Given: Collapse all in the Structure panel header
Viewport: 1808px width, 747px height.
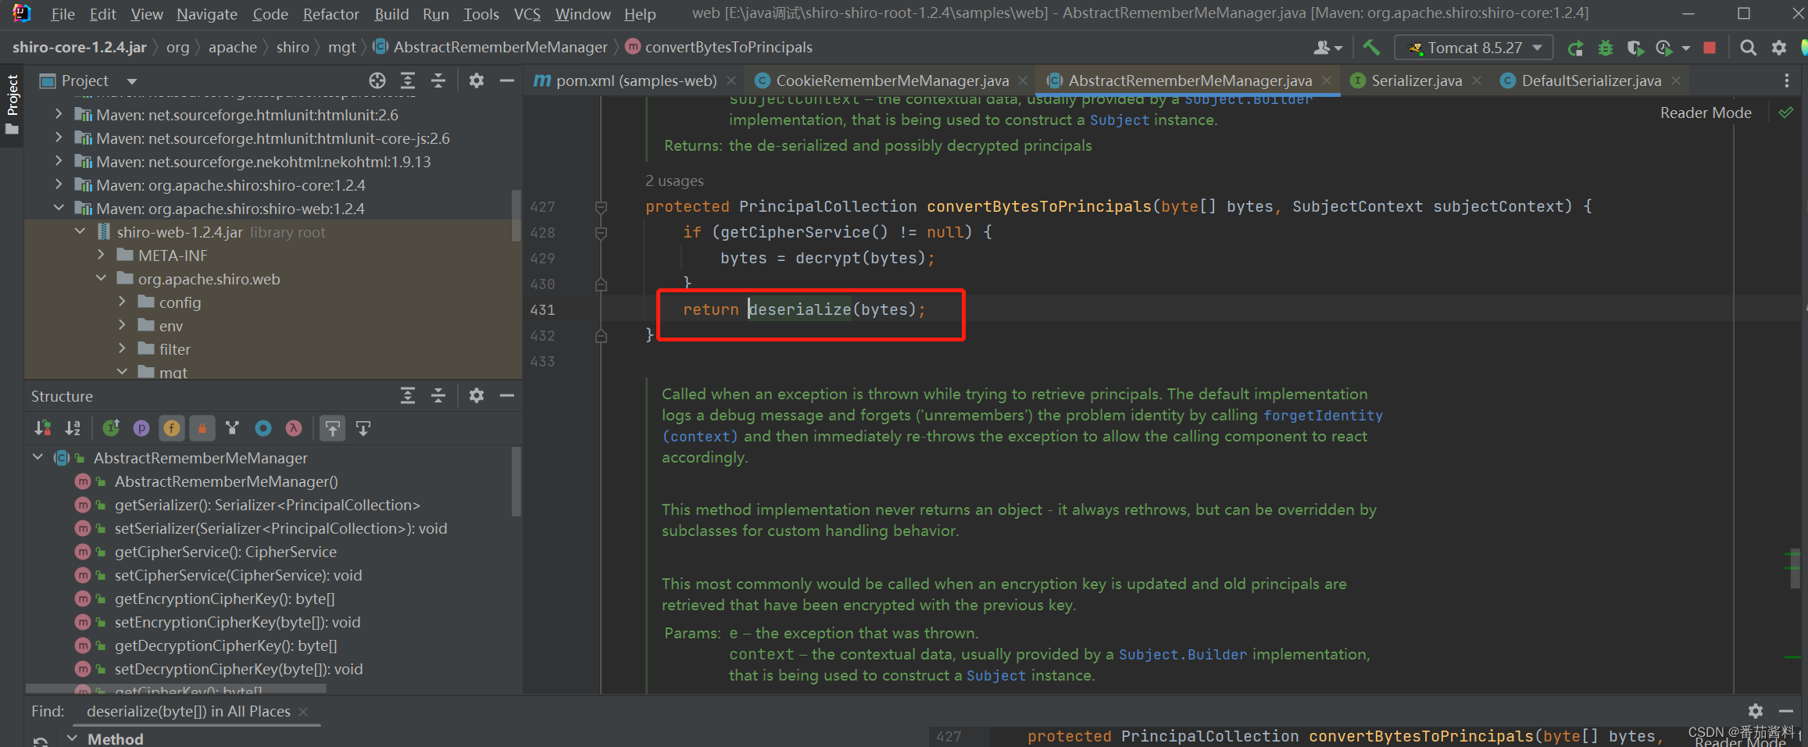Looking at the screenshot, I should coord(438,396).
